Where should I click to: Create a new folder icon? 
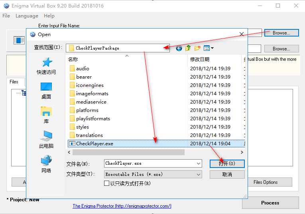pos(197,48)
